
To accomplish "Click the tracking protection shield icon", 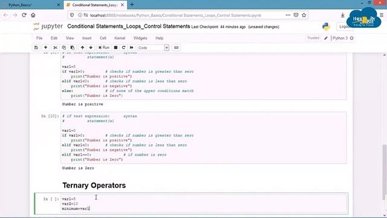I will pyautogui.click(x=72, y=15).
